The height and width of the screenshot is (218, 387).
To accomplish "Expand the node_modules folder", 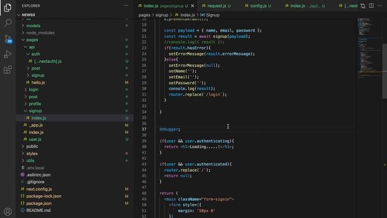I will coord(41,33).
